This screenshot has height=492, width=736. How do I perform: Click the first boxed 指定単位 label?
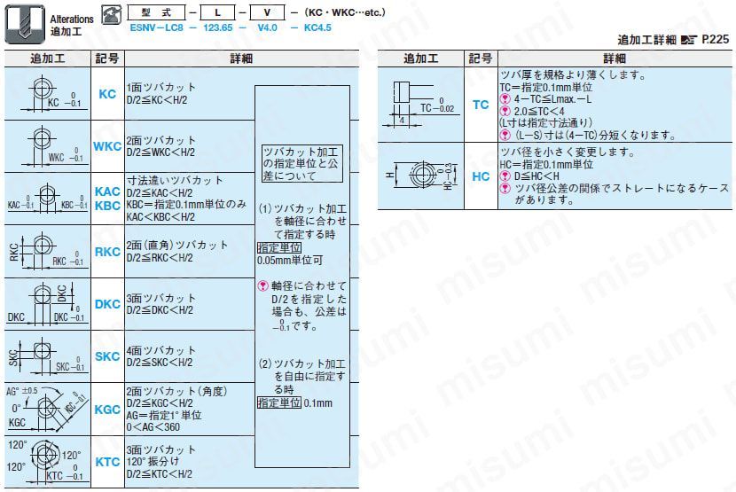tap(279, 247)
